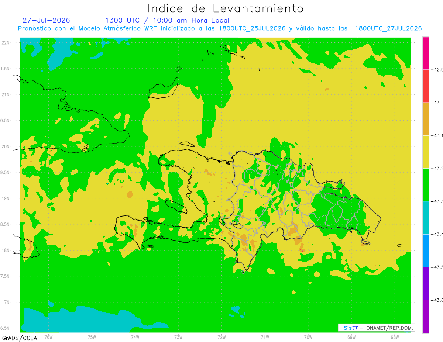Viewport: 443px width, 342px height.
Task: Click the legend value '-43.4'
Action: click(437, 234)
